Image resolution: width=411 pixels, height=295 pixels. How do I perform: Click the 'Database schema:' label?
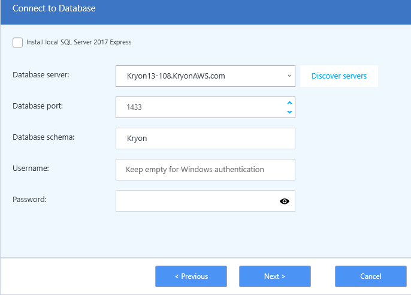(x=44, y=137)
